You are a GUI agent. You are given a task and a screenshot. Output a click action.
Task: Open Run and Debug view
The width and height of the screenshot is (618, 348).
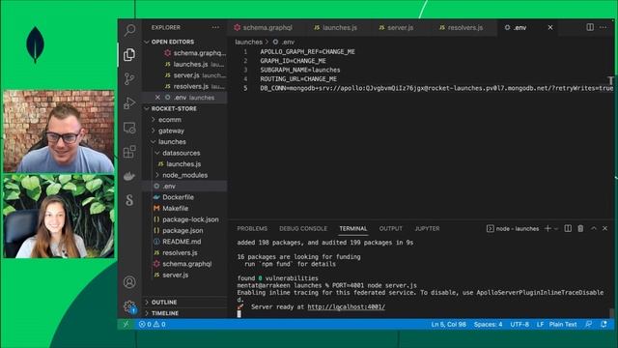[129, 103]
